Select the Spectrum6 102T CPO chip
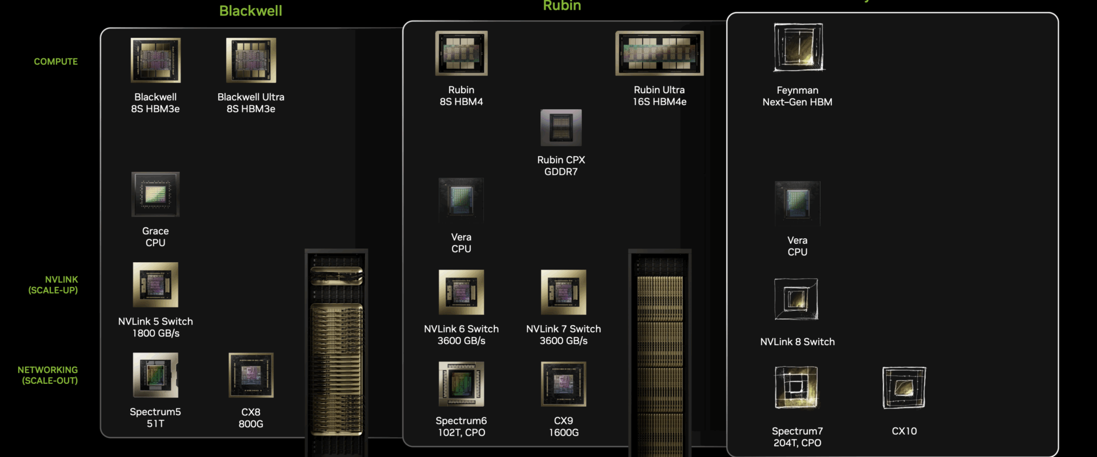 point(461,384)
